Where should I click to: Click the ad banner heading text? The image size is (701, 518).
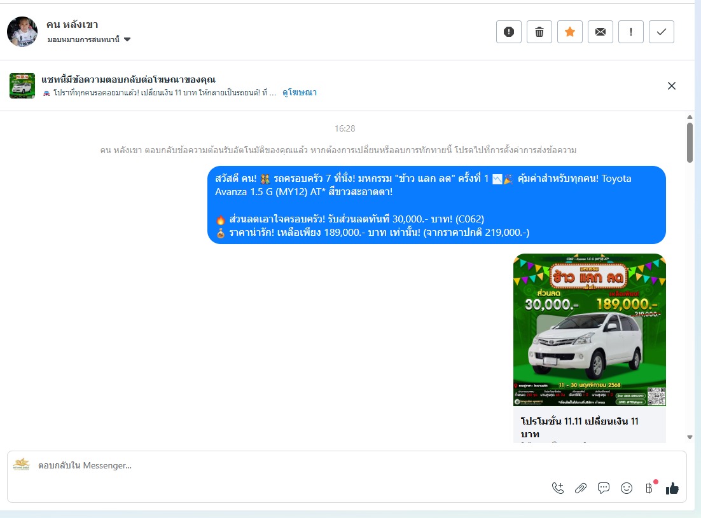point(128,79)
